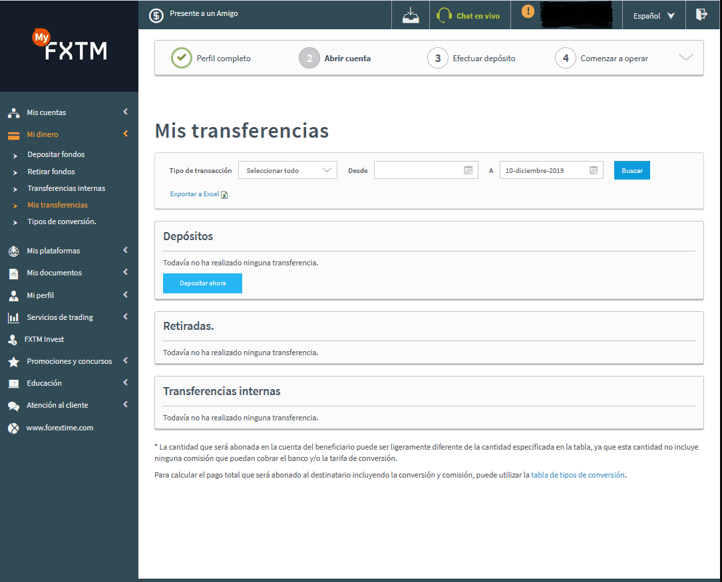Click the logout icon at top right
The width and height of the screenshot is (722, 582).
point(701,15)
